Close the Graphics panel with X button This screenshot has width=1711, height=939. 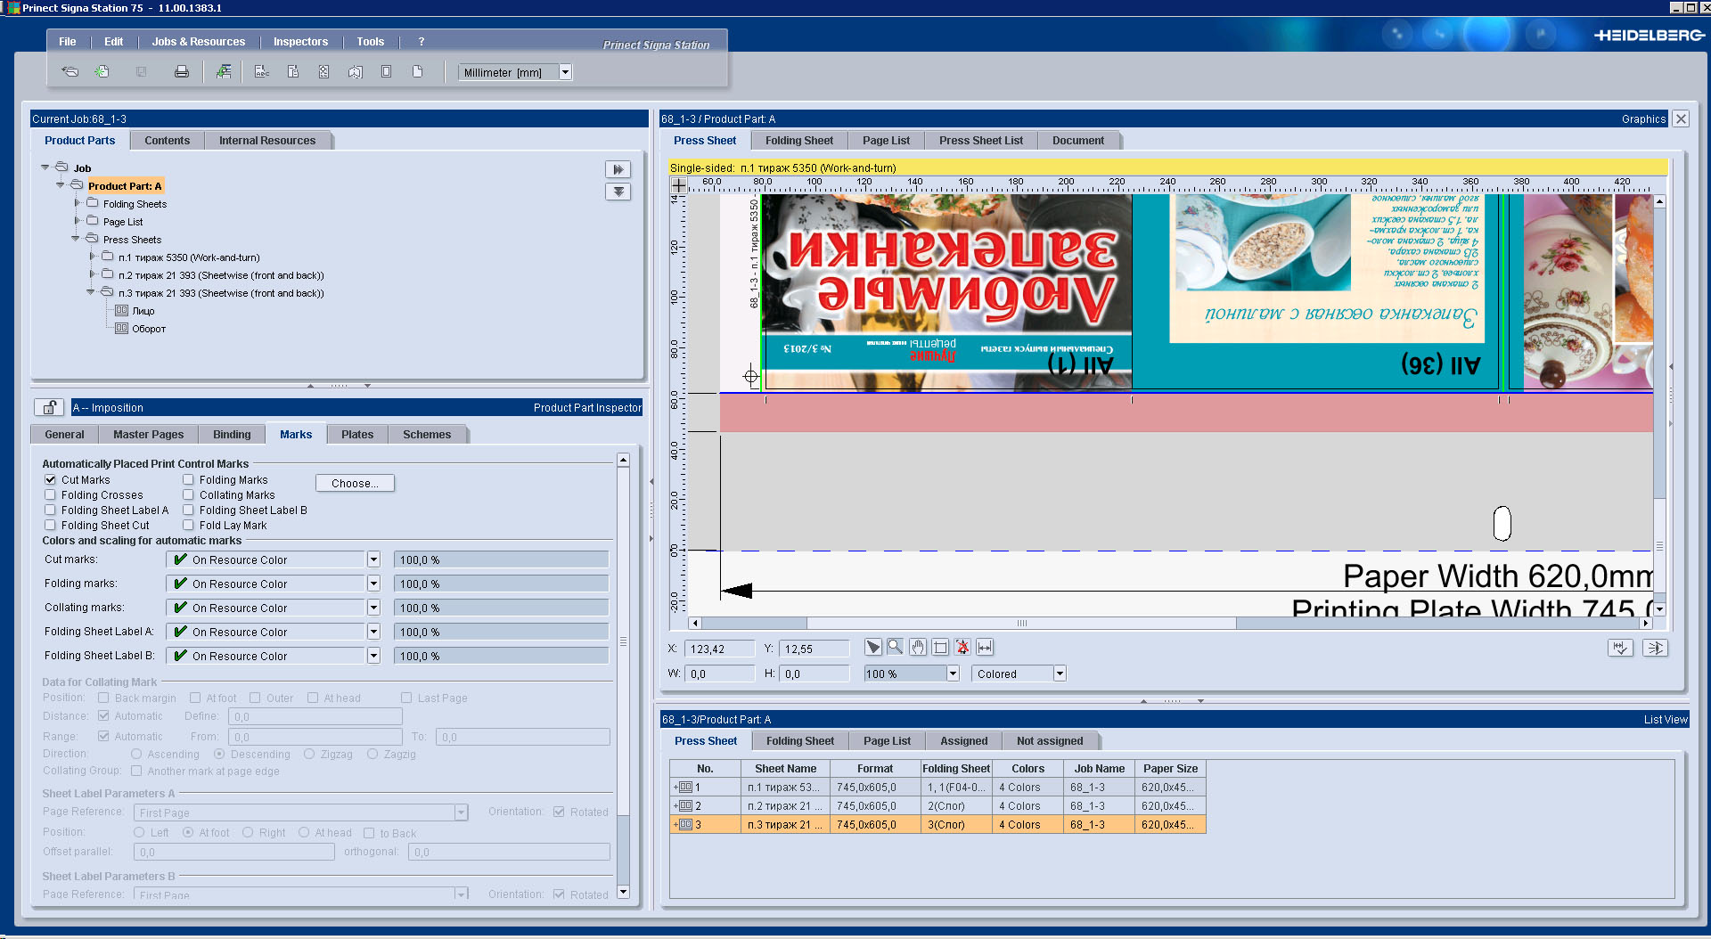(1681, 118)
